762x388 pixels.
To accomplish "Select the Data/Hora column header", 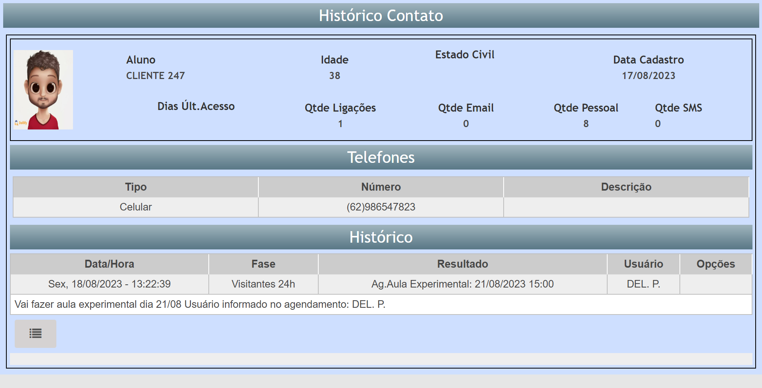I will [x=109, y=264].
